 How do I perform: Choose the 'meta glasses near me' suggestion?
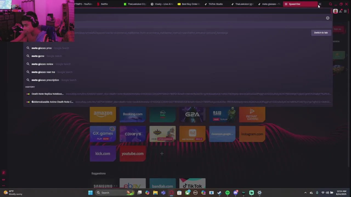178,72
